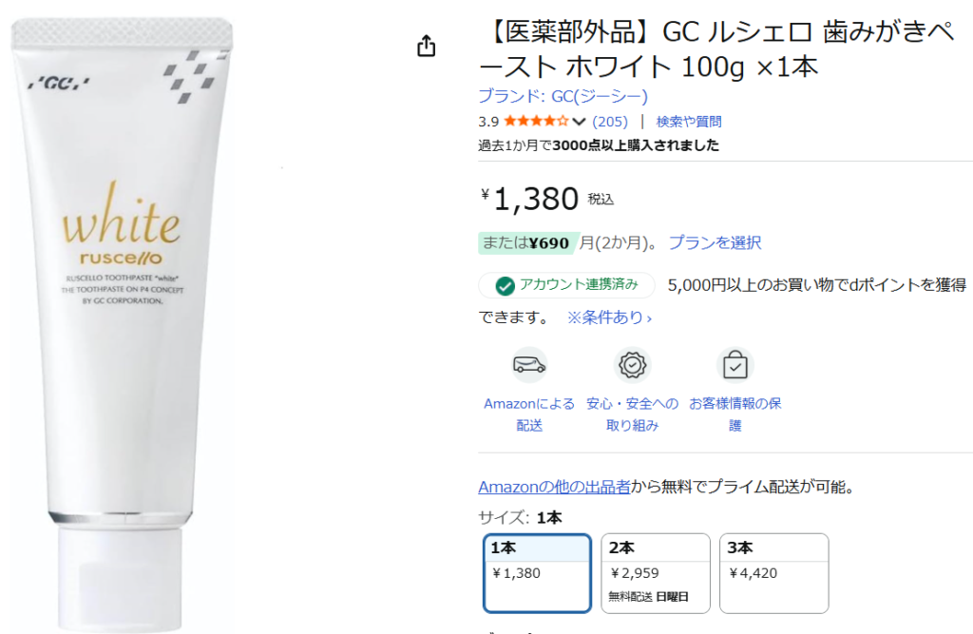Click the GC logo on the toothpaste tube
The image size is (973, 634).
pyautogui.click(x=59, y=83)
